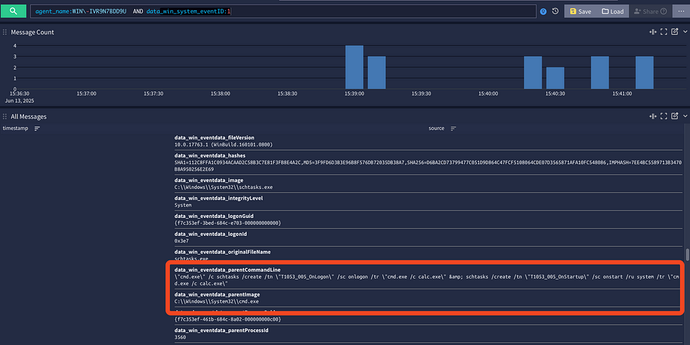The width and height of the screenshot is (690, 345).
Task: Expand the Message Count widget actions menu
Action: [685, 32]
